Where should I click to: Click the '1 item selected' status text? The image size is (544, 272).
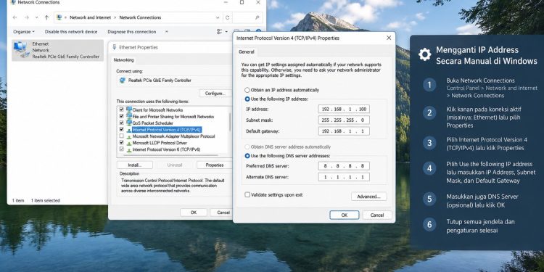(x=46, y=200)
